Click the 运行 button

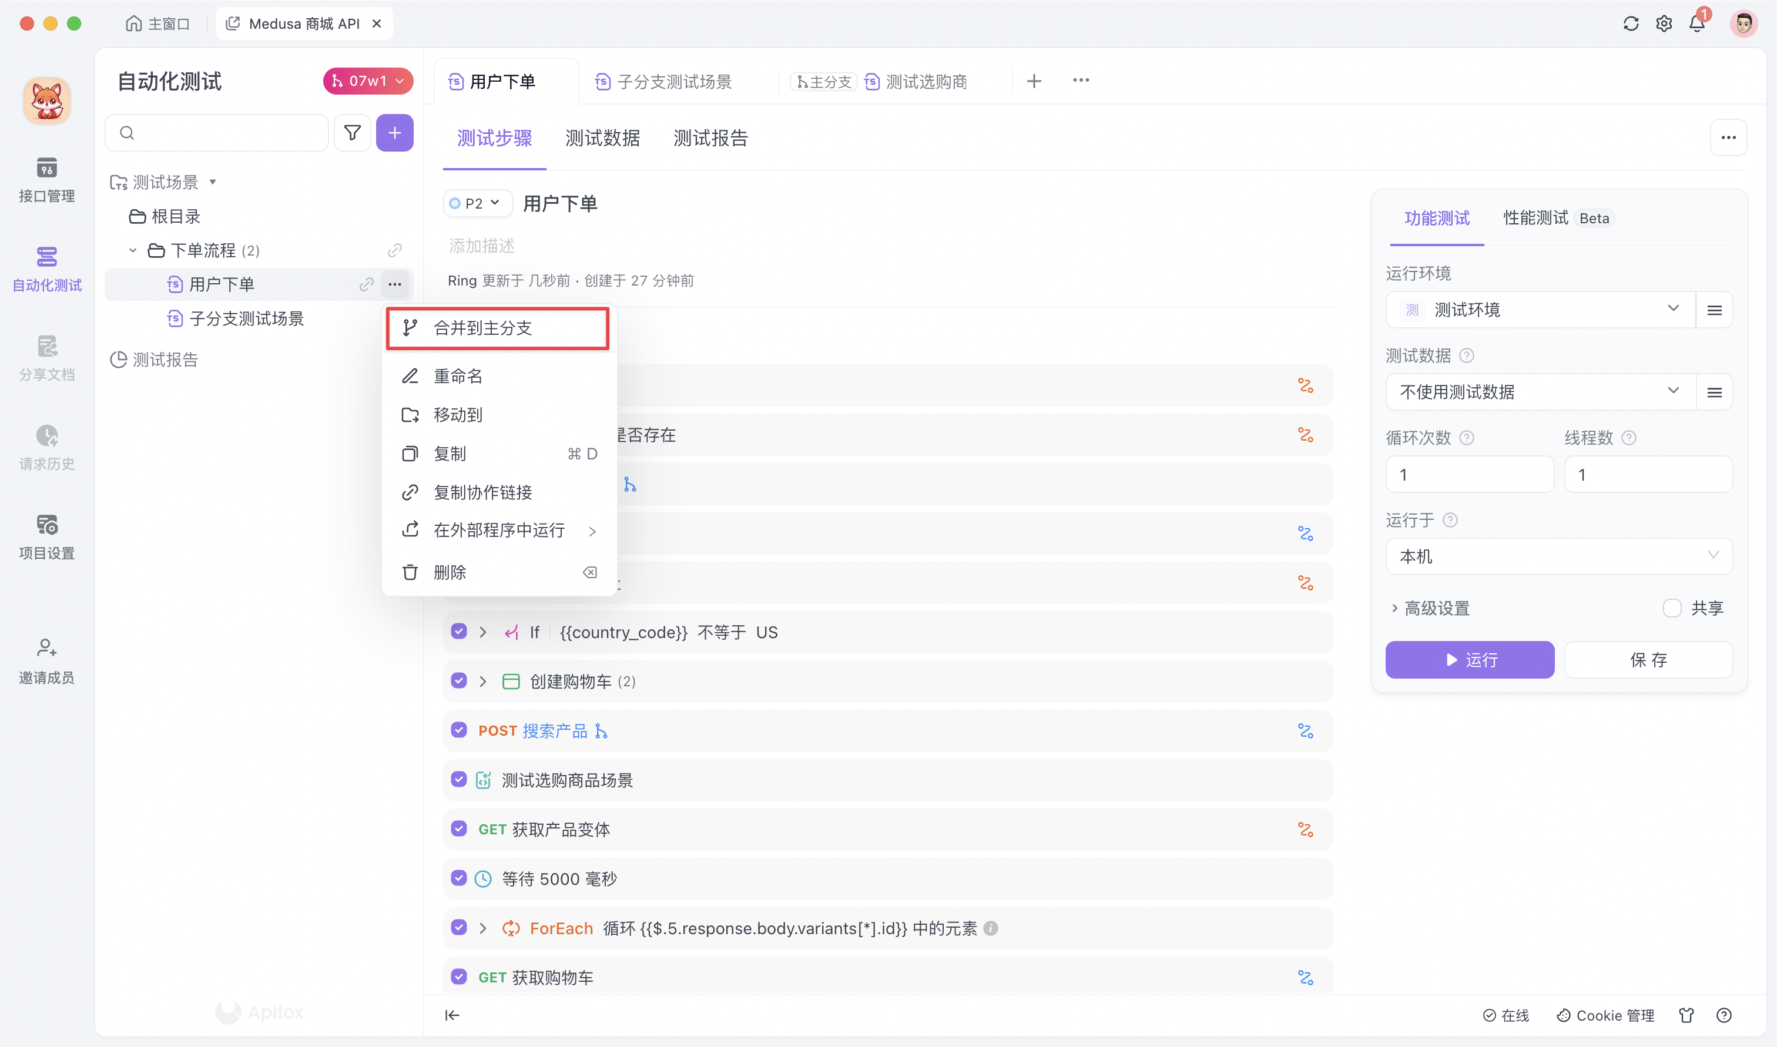click(1470, 660)
